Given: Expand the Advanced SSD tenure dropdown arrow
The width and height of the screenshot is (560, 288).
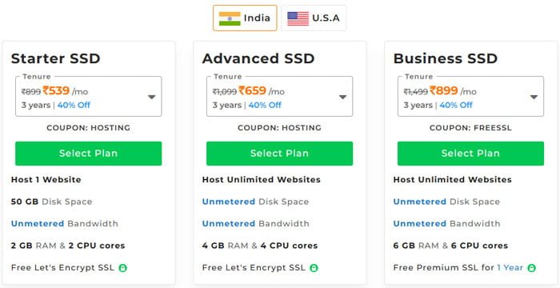Looking at the screenshot, I should (x=343, y=97).
